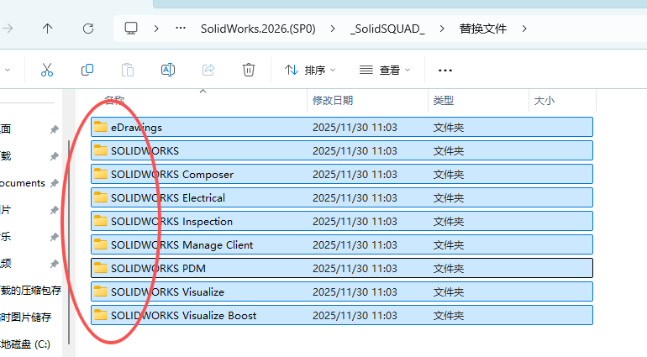Expand chevron after SolidWorks.2026.(SP0) breadcrumb
The width and height of the screenshot is (647, 357).
(333, 29)
